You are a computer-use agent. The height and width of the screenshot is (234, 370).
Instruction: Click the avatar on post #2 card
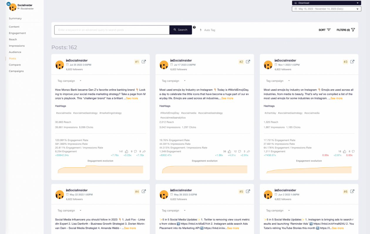point(164,65)
